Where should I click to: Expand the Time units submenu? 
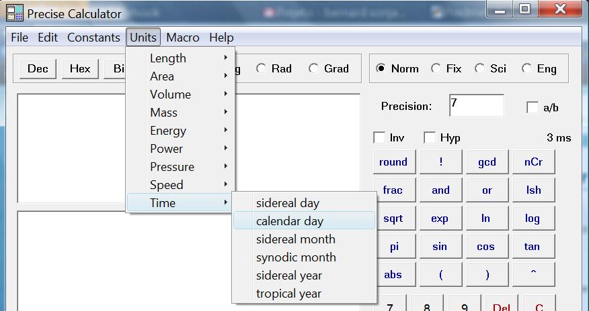coord(180,203)
